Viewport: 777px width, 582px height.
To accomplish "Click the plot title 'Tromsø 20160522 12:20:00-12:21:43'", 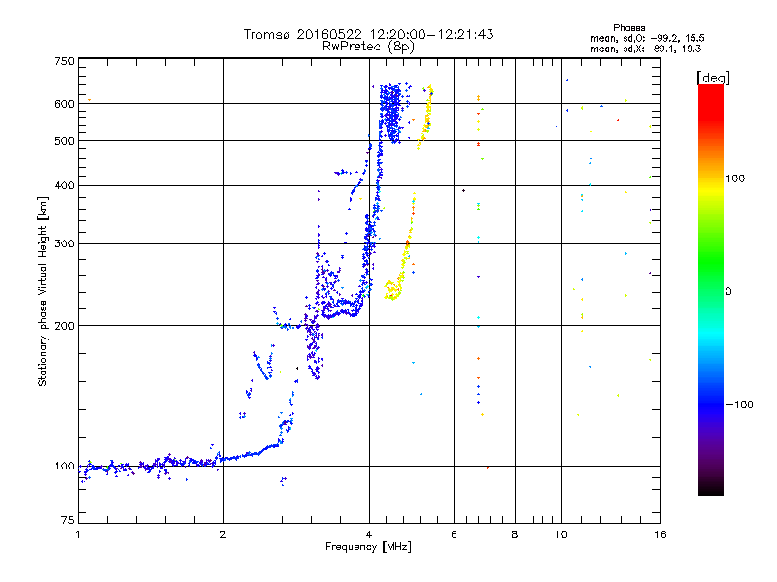I will pyautogui.click(x=368, y=34).
